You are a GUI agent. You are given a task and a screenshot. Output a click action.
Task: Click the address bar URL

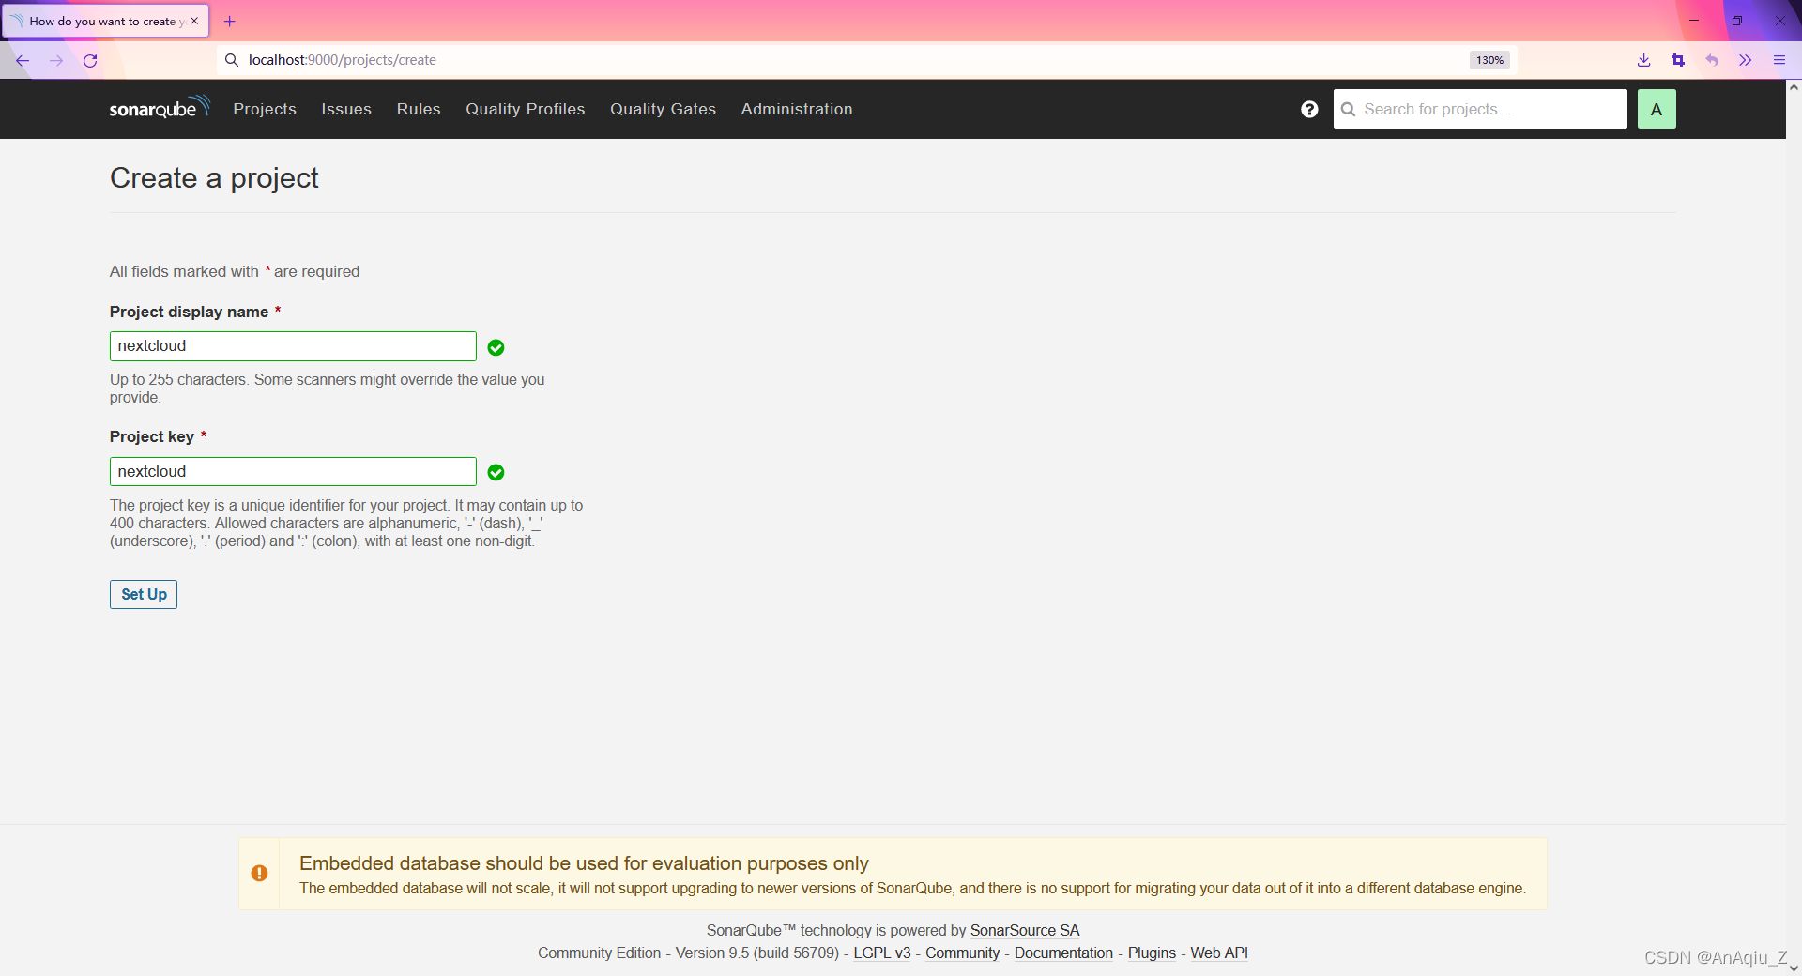tap(343, 60)
